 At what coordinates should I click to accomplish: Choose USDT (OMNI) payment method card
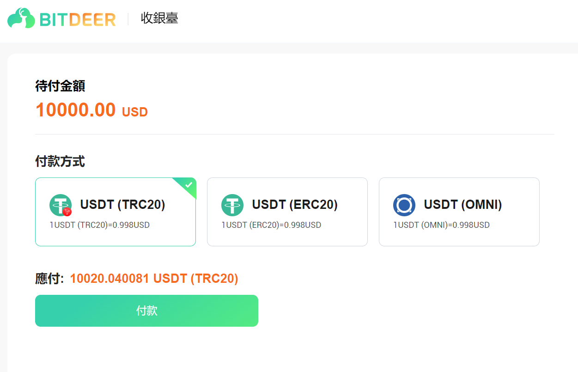click(459, 212)
